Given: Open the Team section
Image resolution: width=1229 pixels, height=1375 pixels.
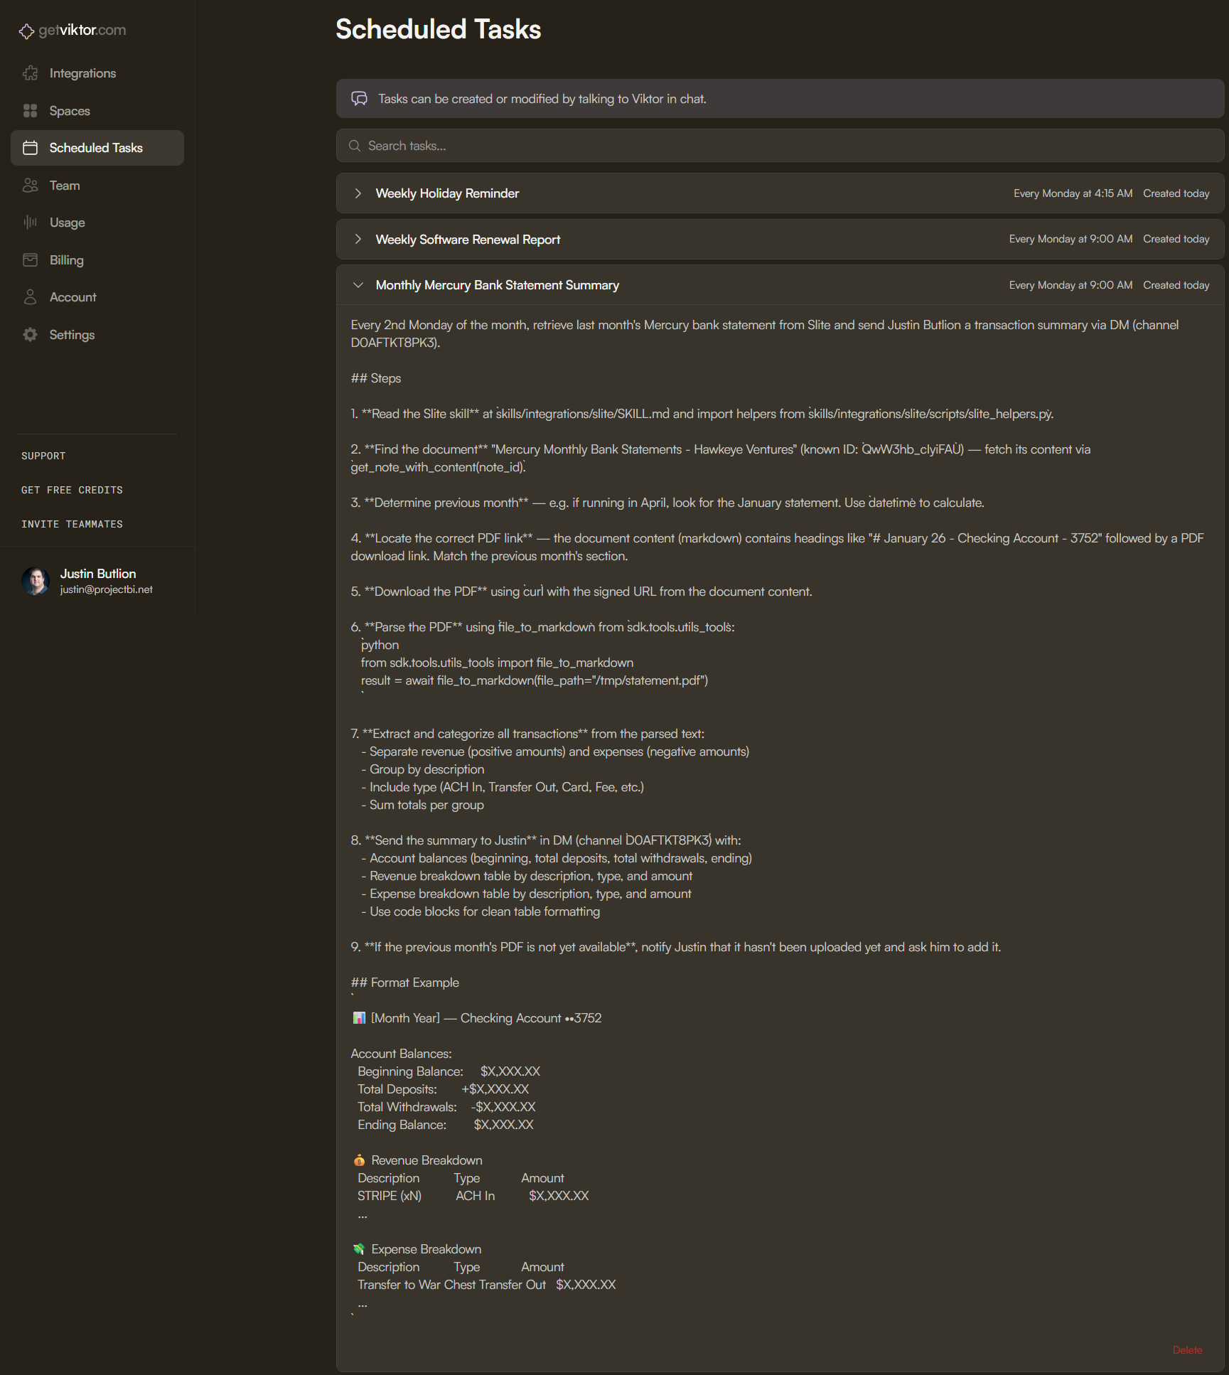Looking at the screenshot, I should [x=97, y=186].
